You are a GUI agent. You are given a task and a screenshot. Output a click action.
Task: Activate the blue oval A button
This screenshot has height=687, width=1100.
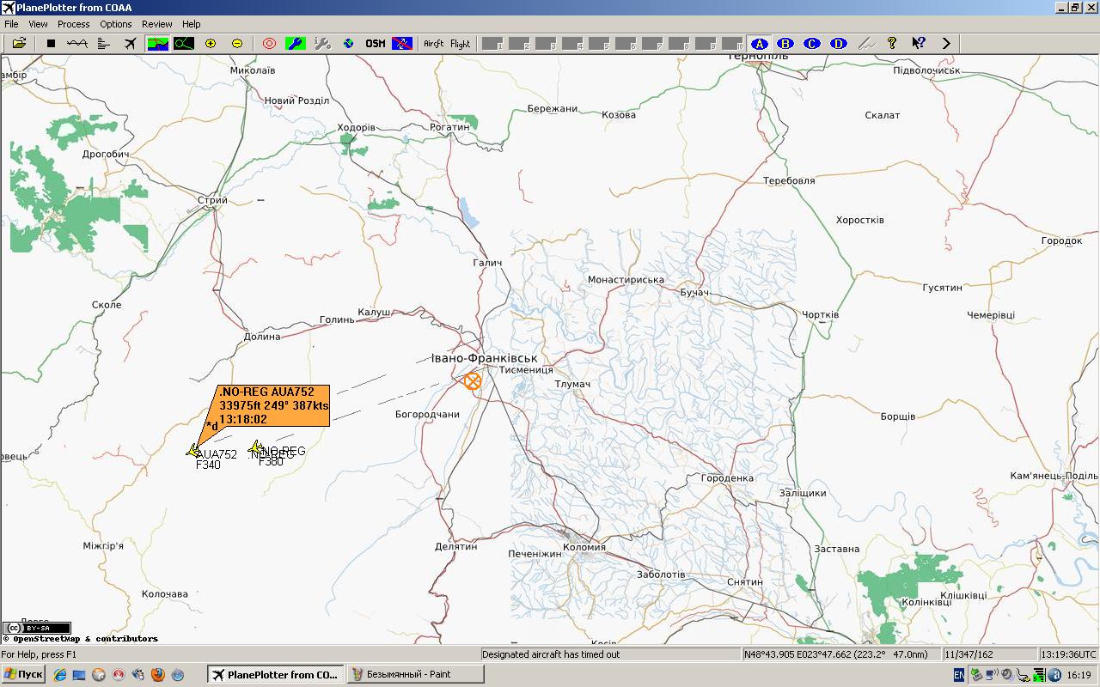(x=759, y=43)
